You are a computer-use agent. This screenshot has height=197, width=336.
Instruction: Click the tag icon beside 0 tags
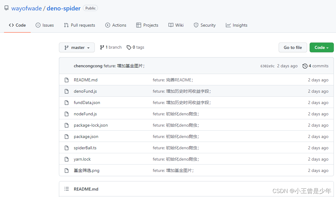pyautogui.click(x=129, y=47)
